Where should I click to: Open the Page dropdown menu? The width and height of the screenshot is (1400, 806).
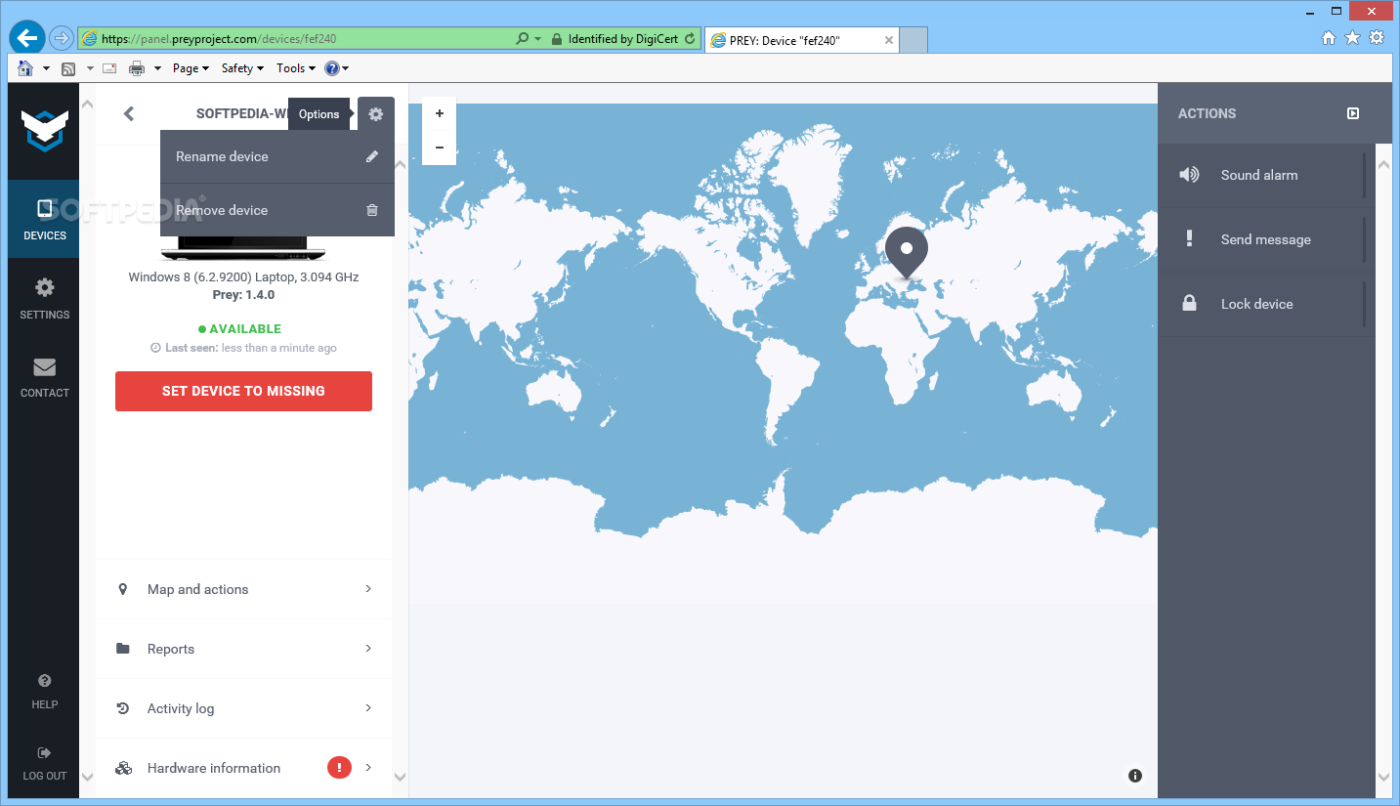[191, 68]
